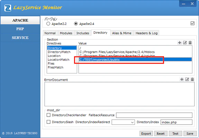Click the DirectoryIndex field containing index.php
The width and height of the screenshot is (199, 138).
tap(177, 122)
